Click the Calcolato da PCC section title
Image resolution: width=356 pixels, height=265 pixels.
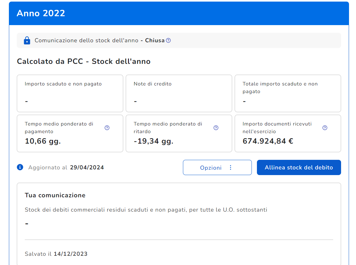tap(84, 61)
